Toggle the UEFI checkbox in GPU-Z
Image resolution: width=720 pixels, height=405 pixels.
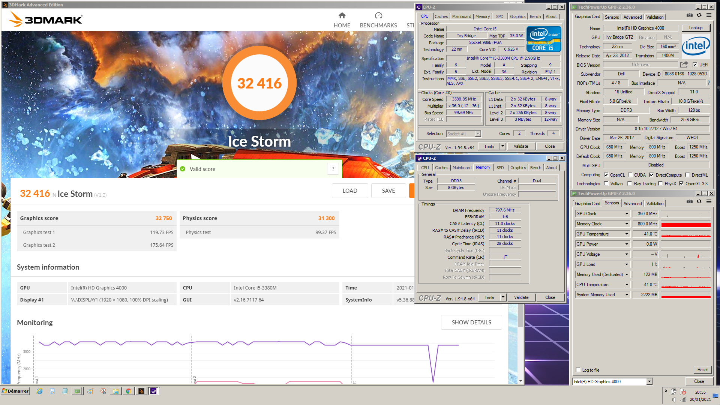(694, 64)
